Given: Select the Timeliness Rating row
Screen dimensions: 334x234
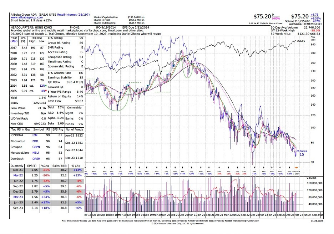Looking at the screenshot, I should point(65,62).
